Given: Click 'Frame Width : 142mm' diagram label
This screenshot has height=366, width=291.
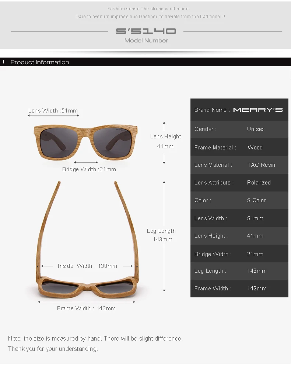Looking at the screenshot, I should coord(86,308).
